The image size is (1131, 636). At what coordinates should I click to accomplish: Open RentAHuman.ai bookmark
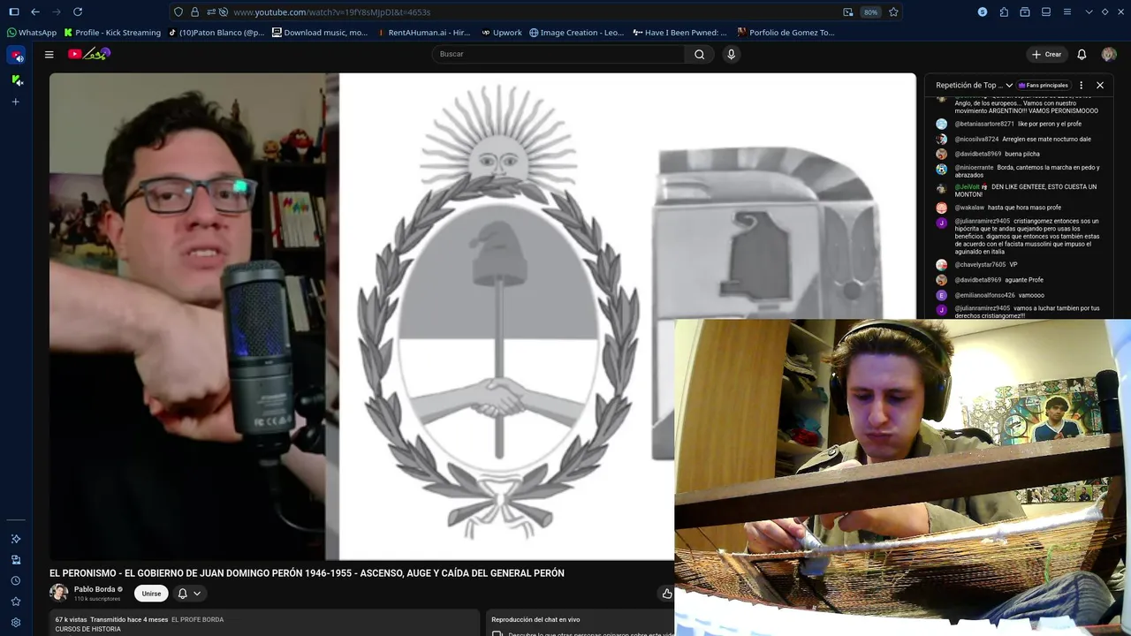pos(423,33)
